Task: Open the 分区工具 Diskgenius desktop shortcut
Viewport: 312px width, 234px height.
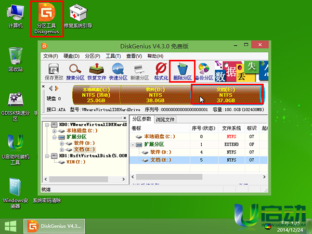Action: pos(47,18)
